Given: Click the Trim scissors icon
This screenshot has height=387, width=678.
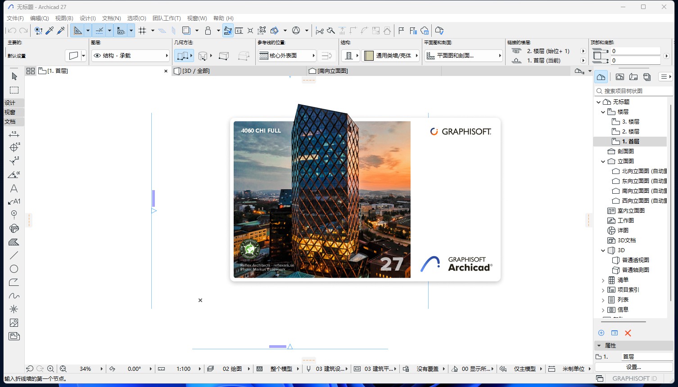Looking at the screenshot, I should tap(320, 31).
